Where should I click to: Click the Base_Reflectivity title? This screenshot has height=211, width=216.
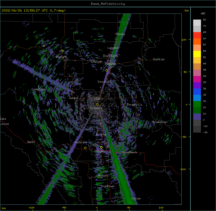pyautogui.click(x=108, y=4)
